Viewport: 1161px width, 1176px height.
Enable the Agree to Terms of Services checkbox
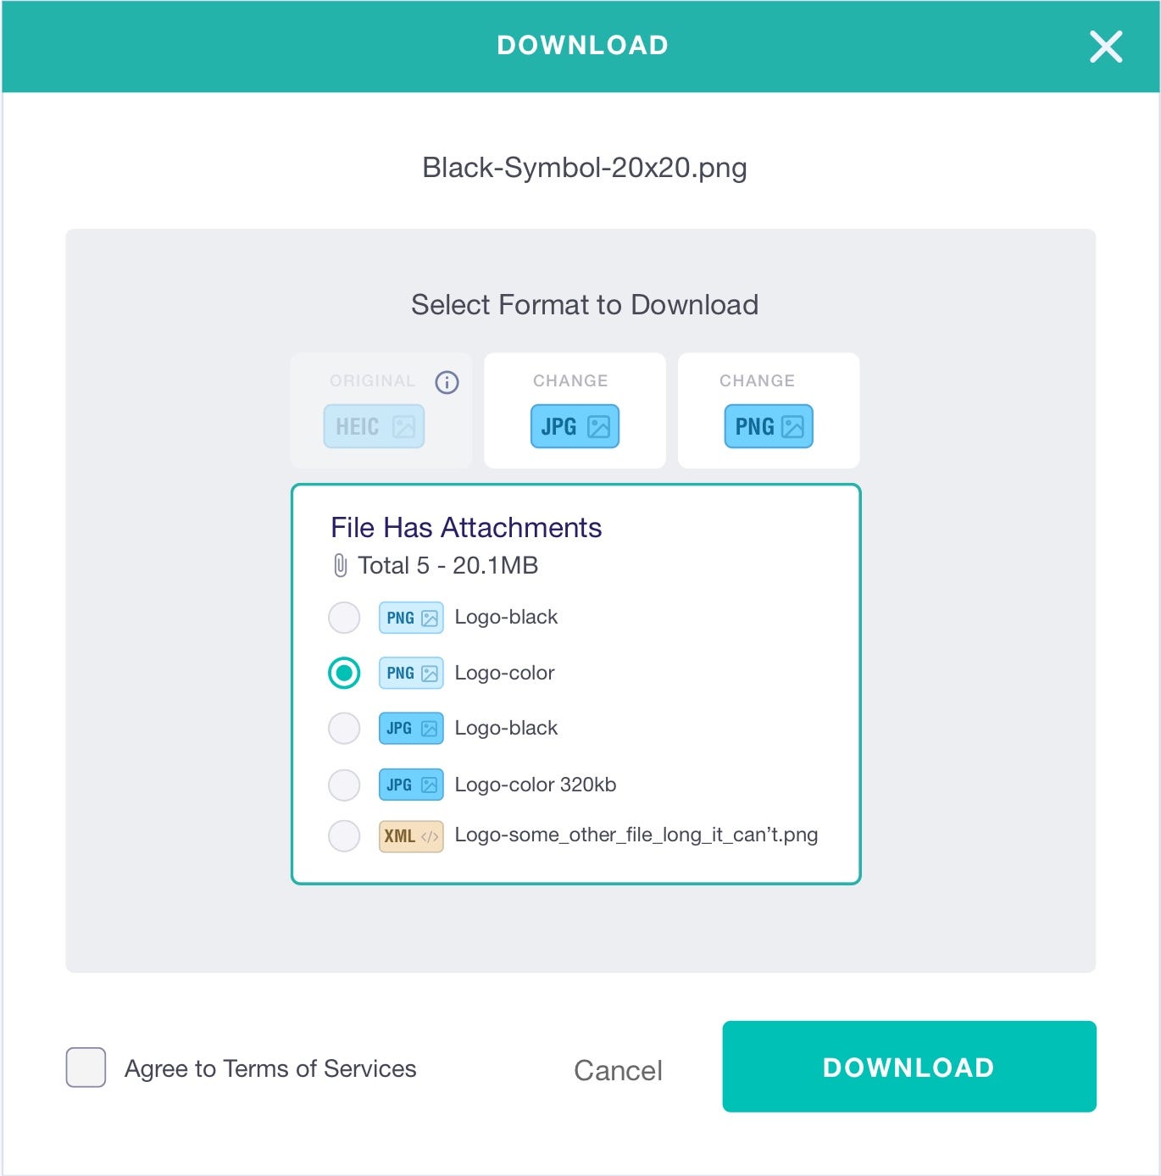click(85, 1068)
